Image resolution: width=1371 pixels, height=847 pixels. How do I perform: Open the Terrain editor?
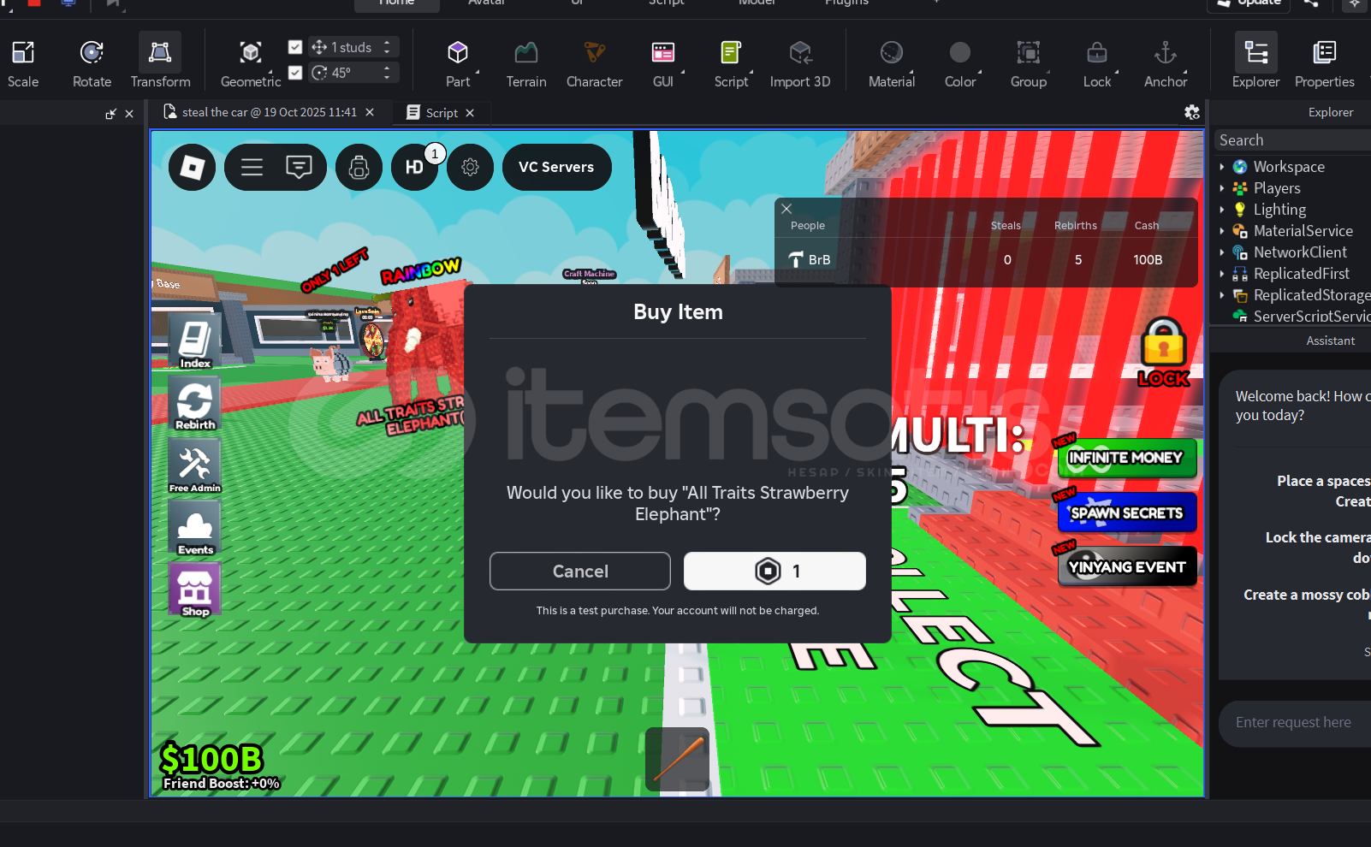click(525, 62)
